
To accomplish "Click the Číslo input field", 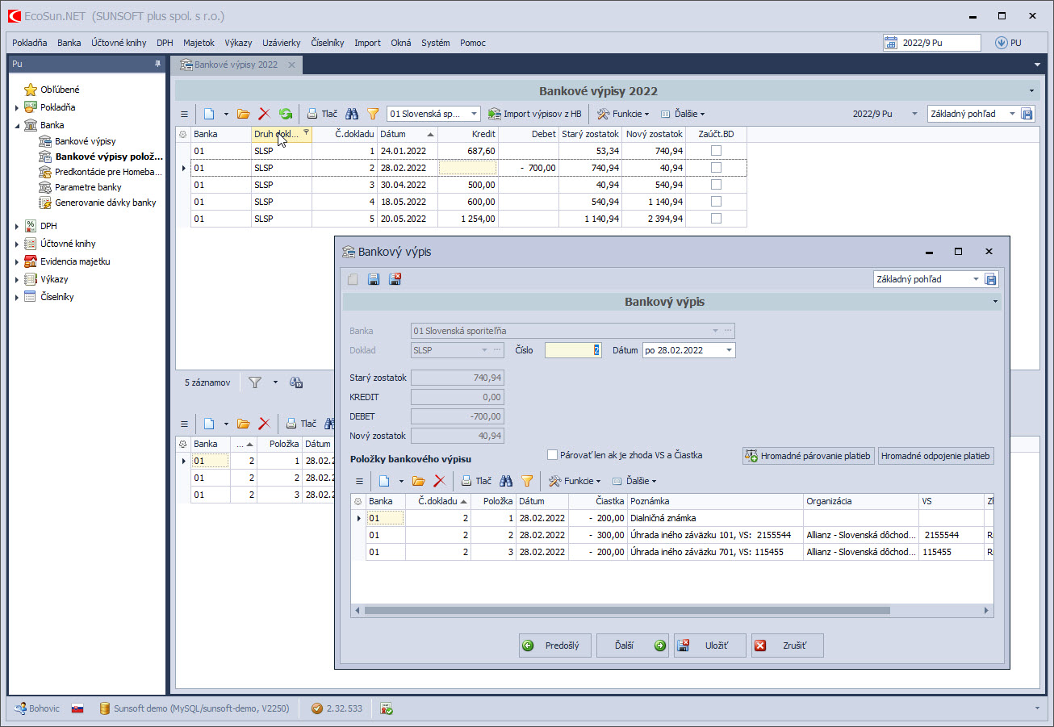I will [572, 350].
